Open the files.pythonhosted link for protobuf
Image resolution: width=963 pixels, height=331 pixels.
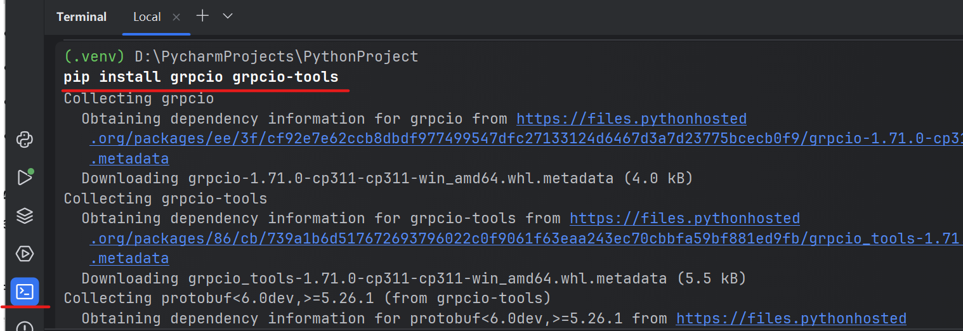(791, 318)
